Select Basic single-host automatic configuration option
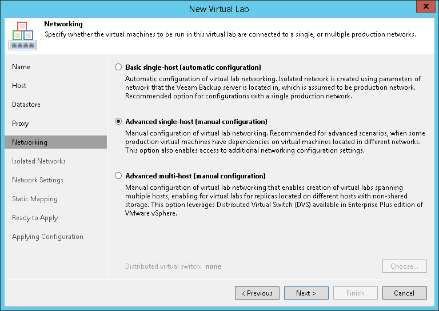 click(118, 67)
